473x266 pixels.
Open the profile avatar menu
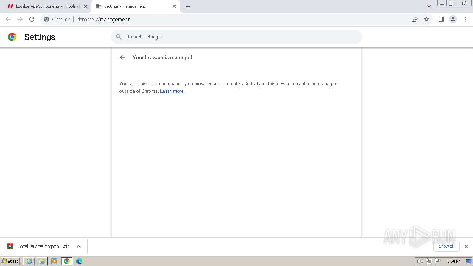[x=453, y=19]
